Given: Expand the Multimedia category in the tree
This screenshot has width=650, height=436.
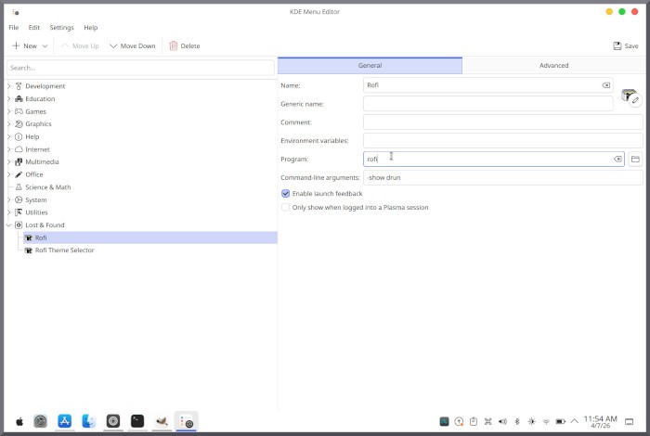Looking at the screenshot, I should tap(8, 162).
